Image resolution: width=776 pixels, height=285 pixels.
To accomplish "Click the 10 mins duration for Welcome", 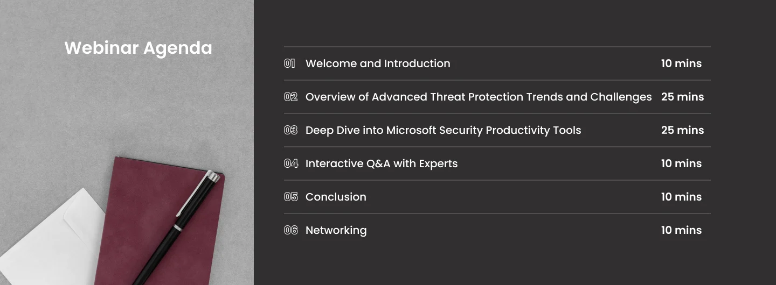I will (x=681, y=63).
